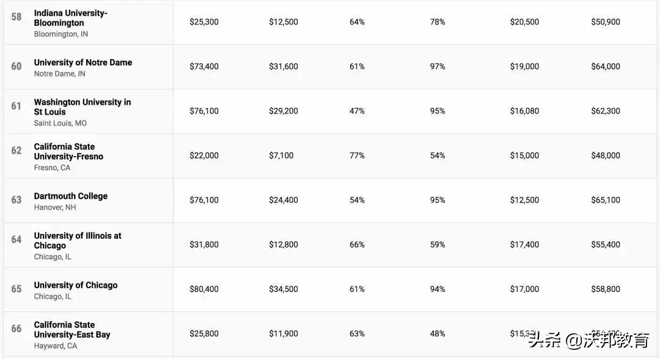Open the Indiana University-Bloomington link
This screenshot has height=359, width=660.
70,18
